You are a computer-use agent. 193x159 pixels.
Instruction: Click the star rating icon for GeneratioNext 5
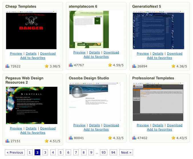[x=173, y=66]
